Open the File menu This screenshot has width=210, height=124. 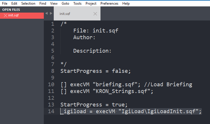coord(5,4)
